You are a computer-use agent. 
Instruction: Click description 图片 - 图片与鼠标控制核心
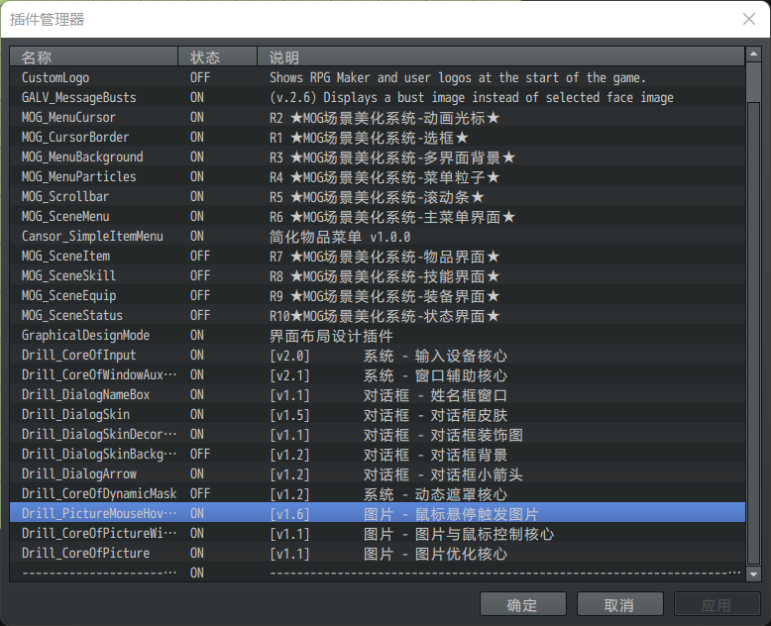coord(459,534)
